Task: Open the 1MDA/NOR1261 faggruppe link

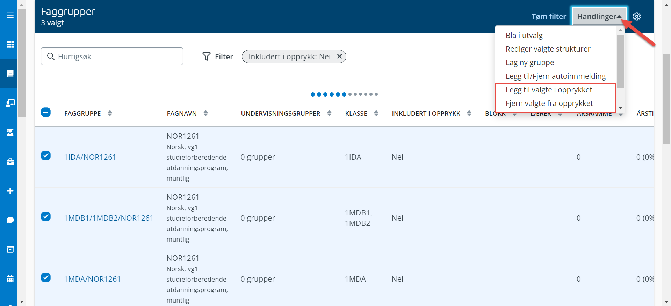Action: coord(92,279)
